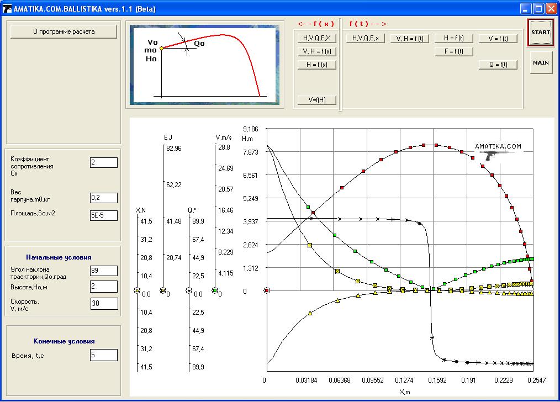560x402 pixels.
Task: Click the trajectory angle Qo input field
Action: click(103, 271)
